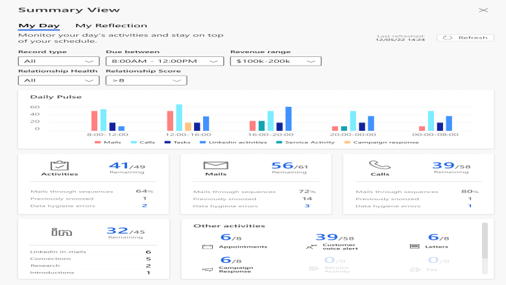This screenshot has height=285, width=506.
Task: Switch to the My Reflection tab
Action: [x=111, y=26]
